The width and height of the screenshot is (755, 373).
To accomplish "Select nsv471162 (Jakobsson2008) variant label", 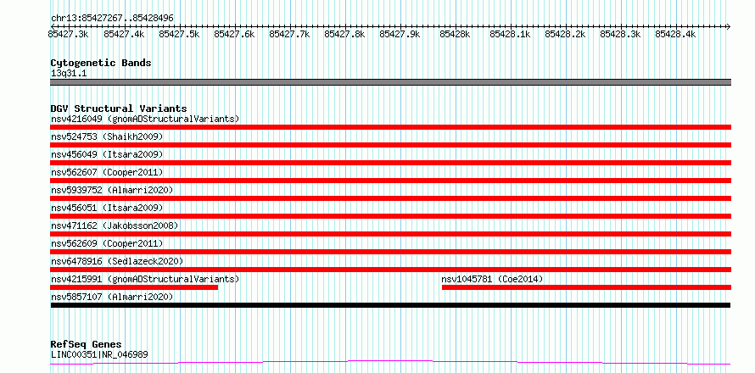I will point(115,225).
